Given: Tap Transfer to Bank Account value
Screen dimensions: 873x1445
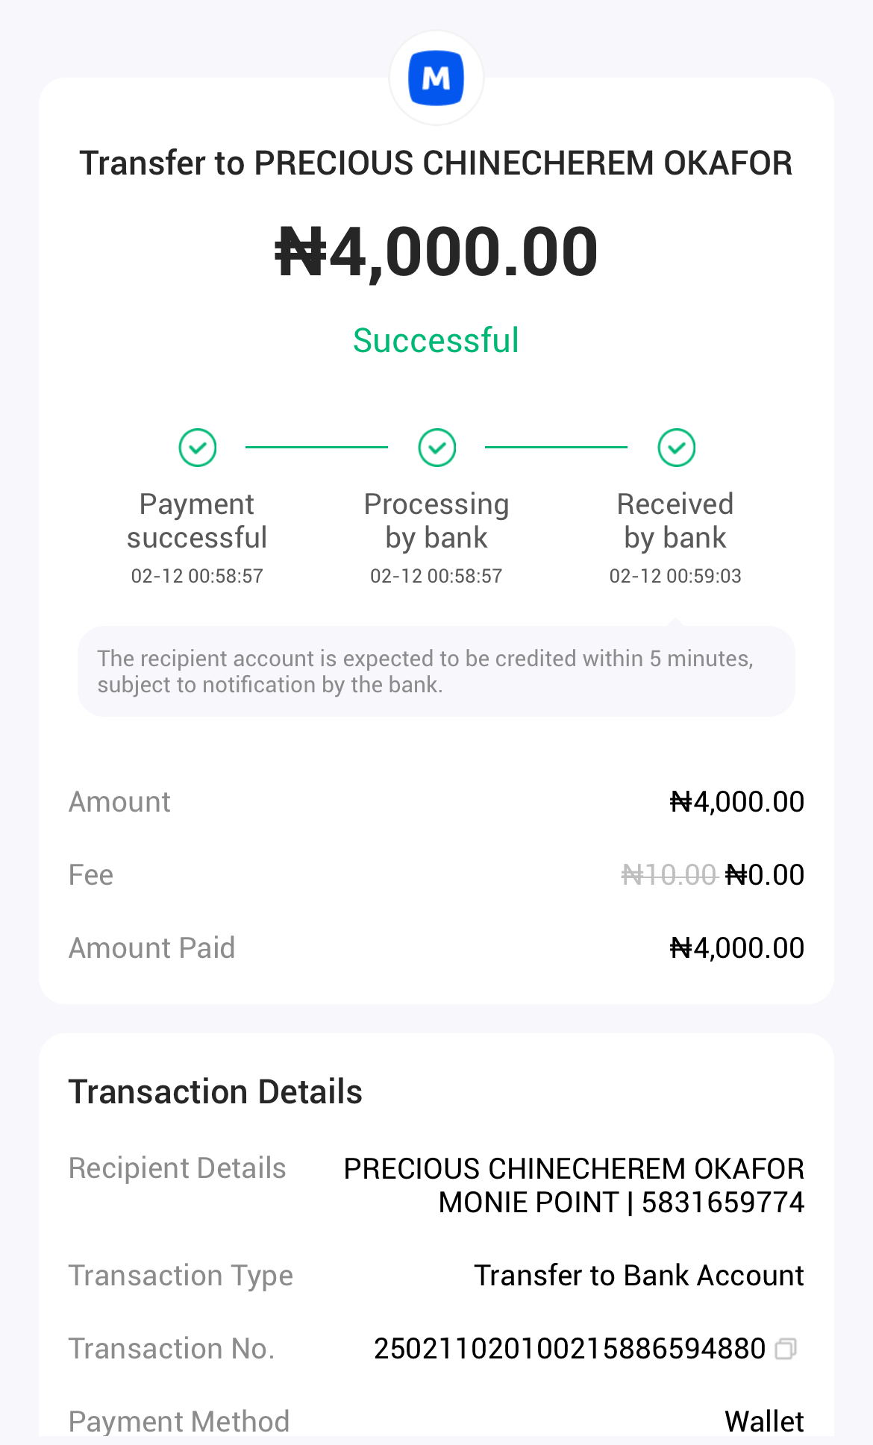Looking at the screenshot, I should coord(639,1276).
